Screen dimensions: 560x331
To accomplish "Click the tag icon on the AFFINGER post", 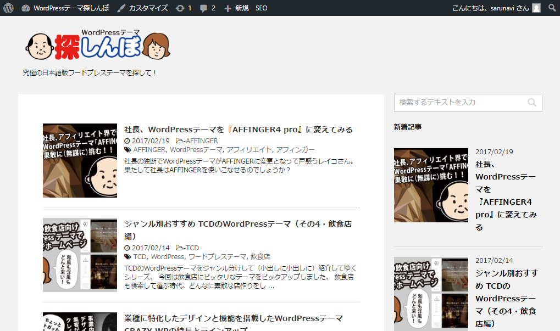I will (x=127, y=150).
